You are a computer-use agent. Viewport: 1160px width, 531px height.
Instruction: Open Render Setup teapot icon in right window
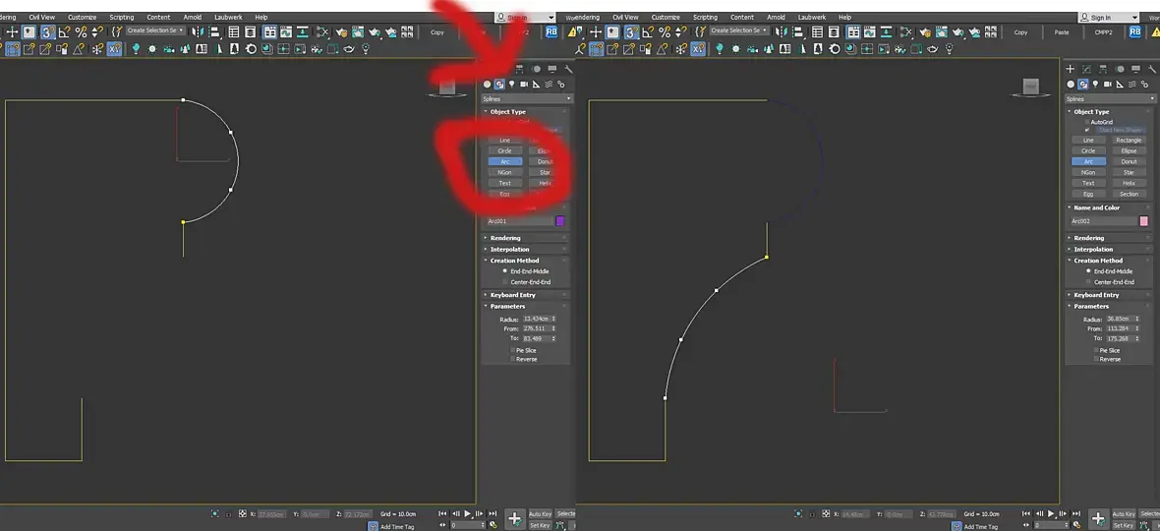tap(926, 31)
